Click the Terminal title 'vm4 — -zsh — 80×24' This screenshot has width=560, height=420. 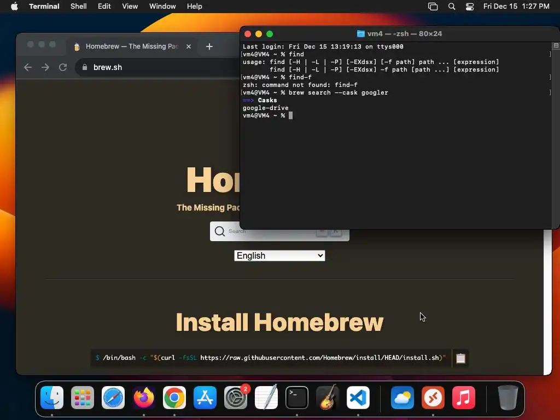point(405,33)
